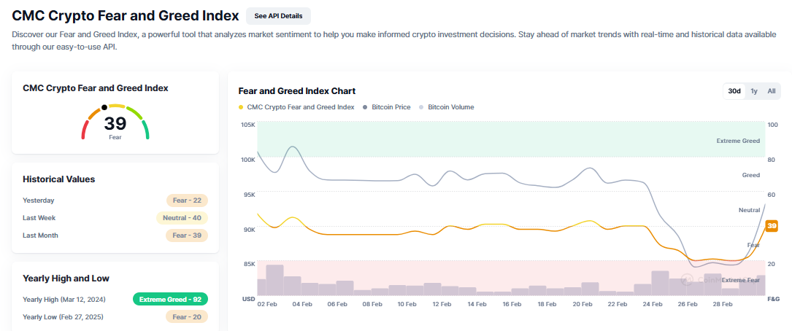
Task: Select the 30d time range tab
Action: (734, 91)
